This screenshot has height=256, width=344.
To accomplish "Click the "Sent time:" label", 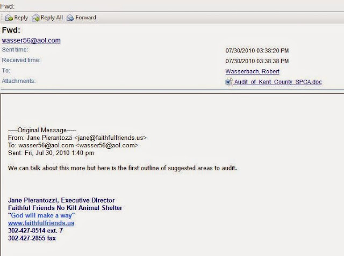I will coord(15,50).
